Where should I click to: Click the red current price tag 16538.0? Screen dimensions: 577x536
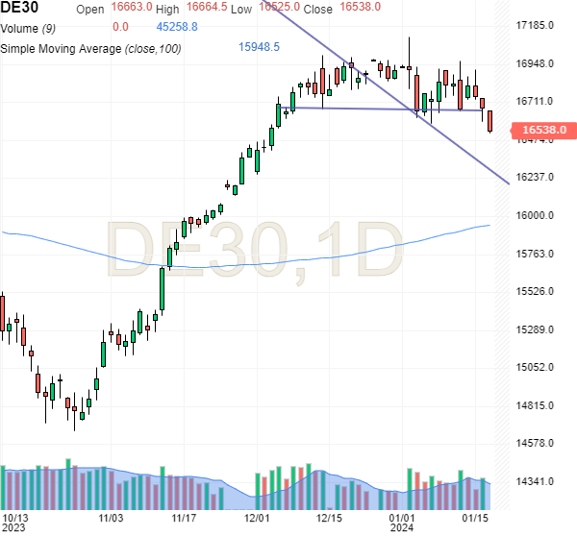543,129
